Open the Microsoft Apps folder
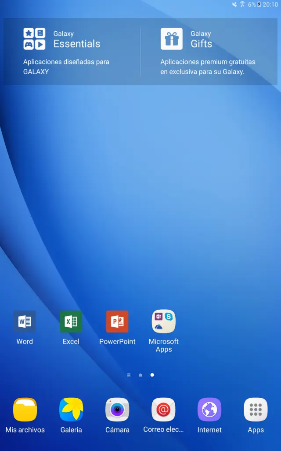Screen dimensions: 281x451 [x=163, y=322]
